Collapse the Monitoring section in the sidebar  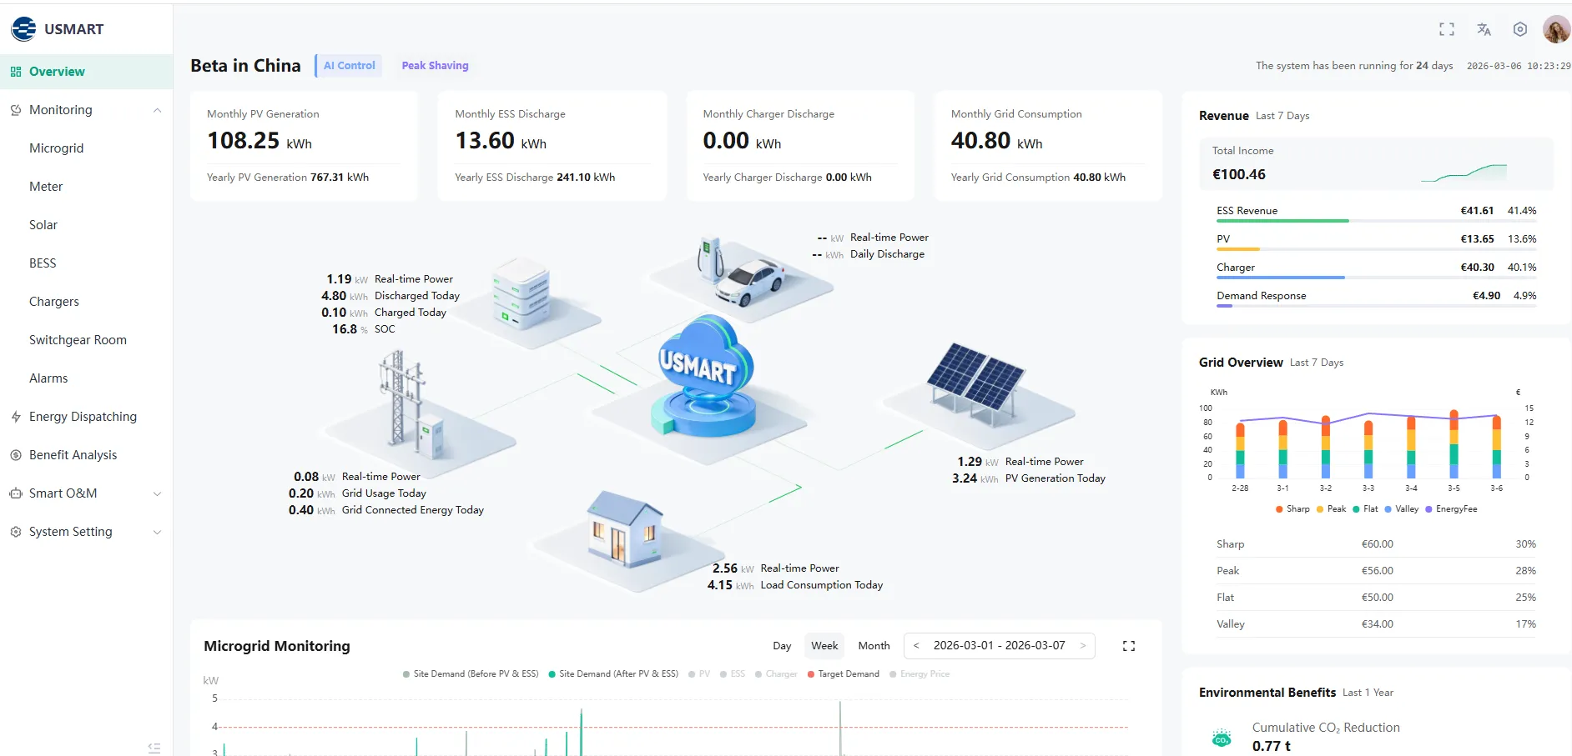click(158, 109)
